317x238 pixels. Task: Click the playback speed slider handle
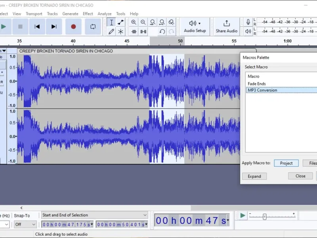click(x=264, y=217)
